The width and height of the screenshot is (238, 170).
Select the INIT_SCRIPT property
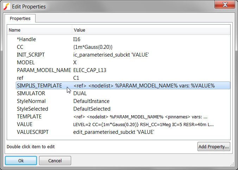tap(31, 55)
